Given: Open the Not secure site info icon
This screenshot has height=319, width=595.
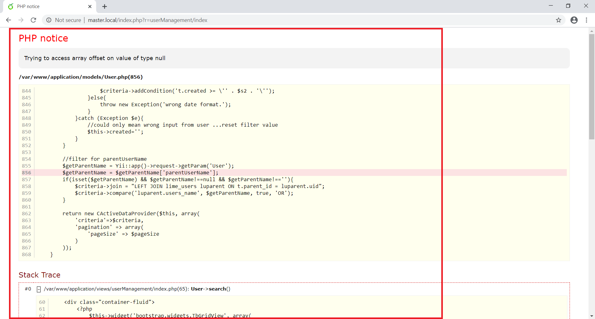Looking at the screenshot, I should point(49,20).
